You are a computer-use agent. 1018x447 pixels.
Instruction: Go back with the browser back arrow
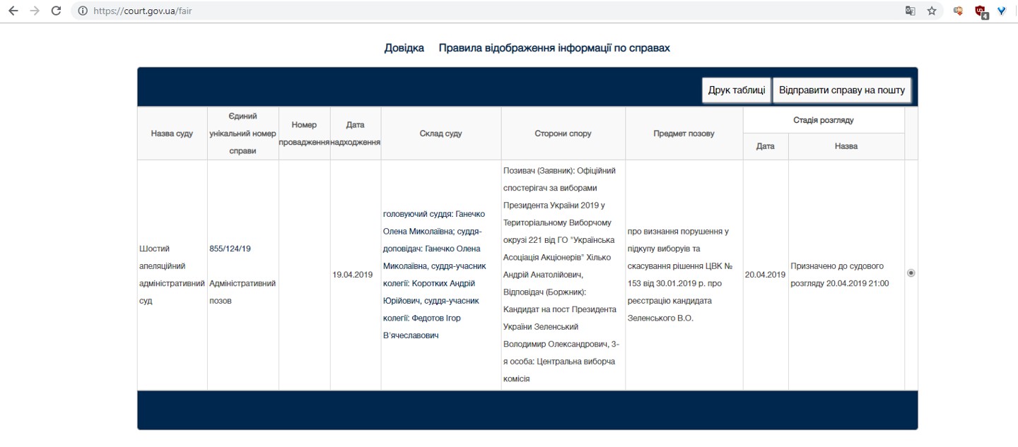click(x=13, y=11)
